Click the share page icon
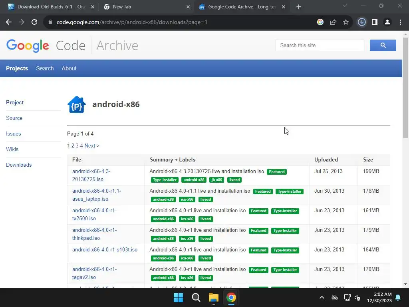 coord(333,22)
